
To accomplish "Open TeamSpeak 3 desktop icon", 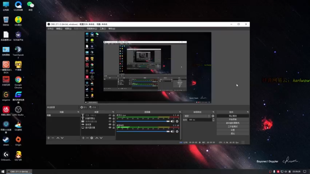I will (x=18, y=52).
